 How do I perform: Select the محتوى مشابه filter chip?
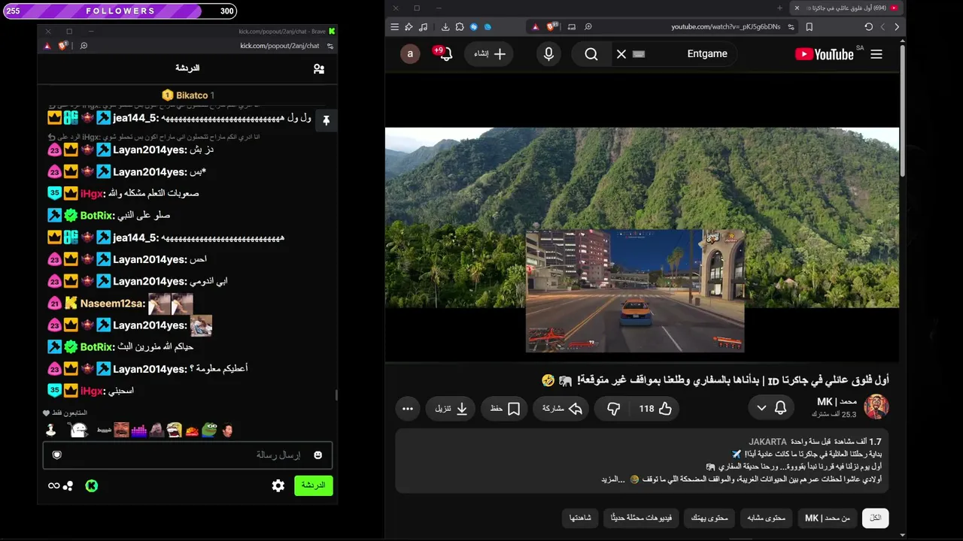[766, 518]
